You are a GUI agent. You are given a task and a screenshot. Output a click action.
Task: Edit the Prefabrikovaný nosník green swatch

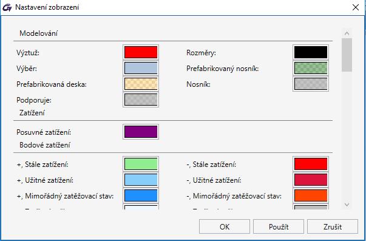pos(311,68)
